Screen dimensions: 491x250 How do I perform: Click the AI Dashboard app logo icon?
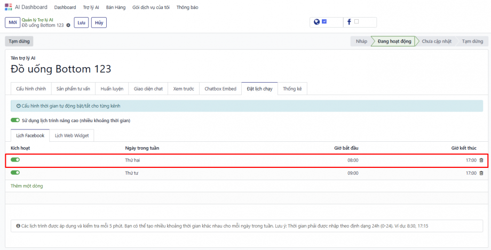point(8,7)
